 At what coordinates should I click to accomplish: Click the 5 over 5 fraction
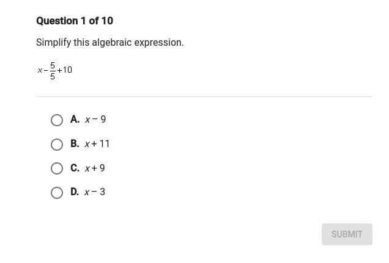click(53, 71)
